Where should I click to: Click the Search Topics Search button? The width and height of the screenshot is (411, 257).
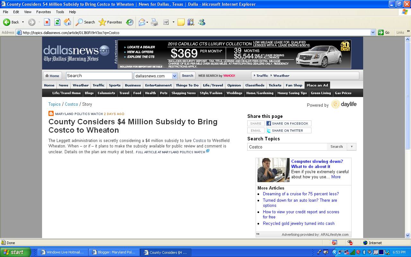click(337, 146)
